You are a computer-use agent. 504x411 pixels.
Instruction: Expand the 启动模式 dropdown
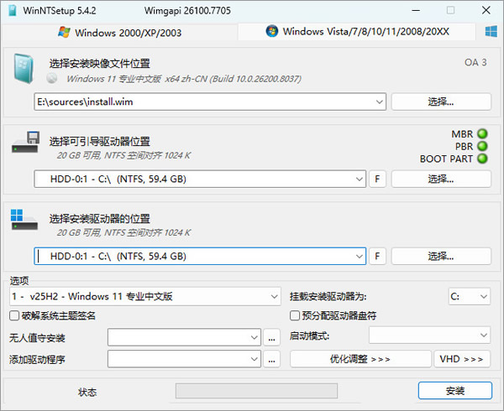(483, 336)
